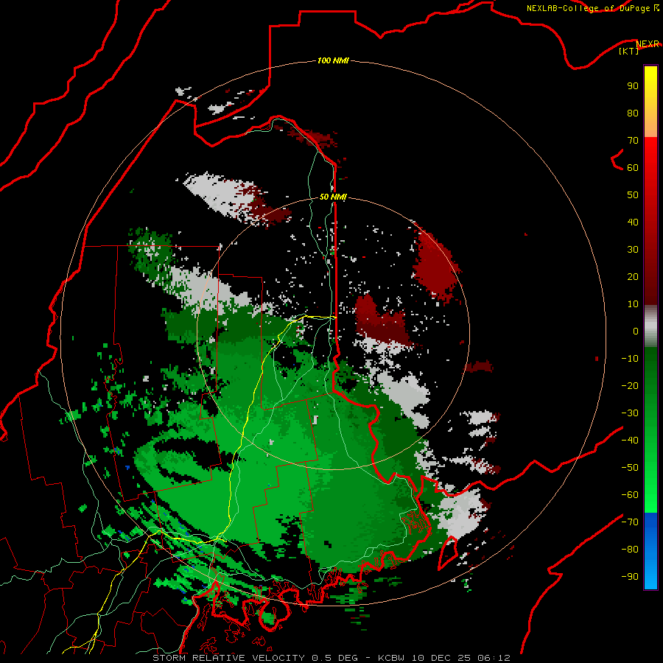Click the Storm Relative Velocity title caption

[331, 658]
